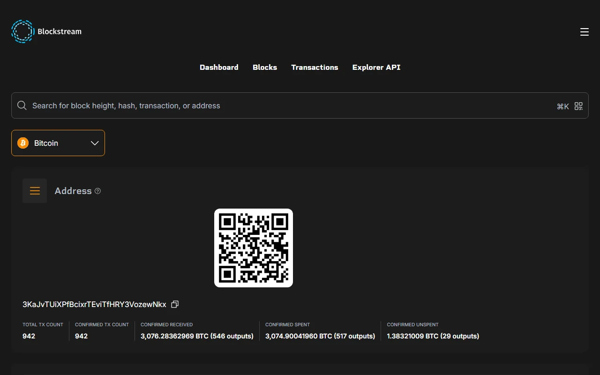The image size is (600, 375).
Task: Click the address QR code image
Action: 254,248
